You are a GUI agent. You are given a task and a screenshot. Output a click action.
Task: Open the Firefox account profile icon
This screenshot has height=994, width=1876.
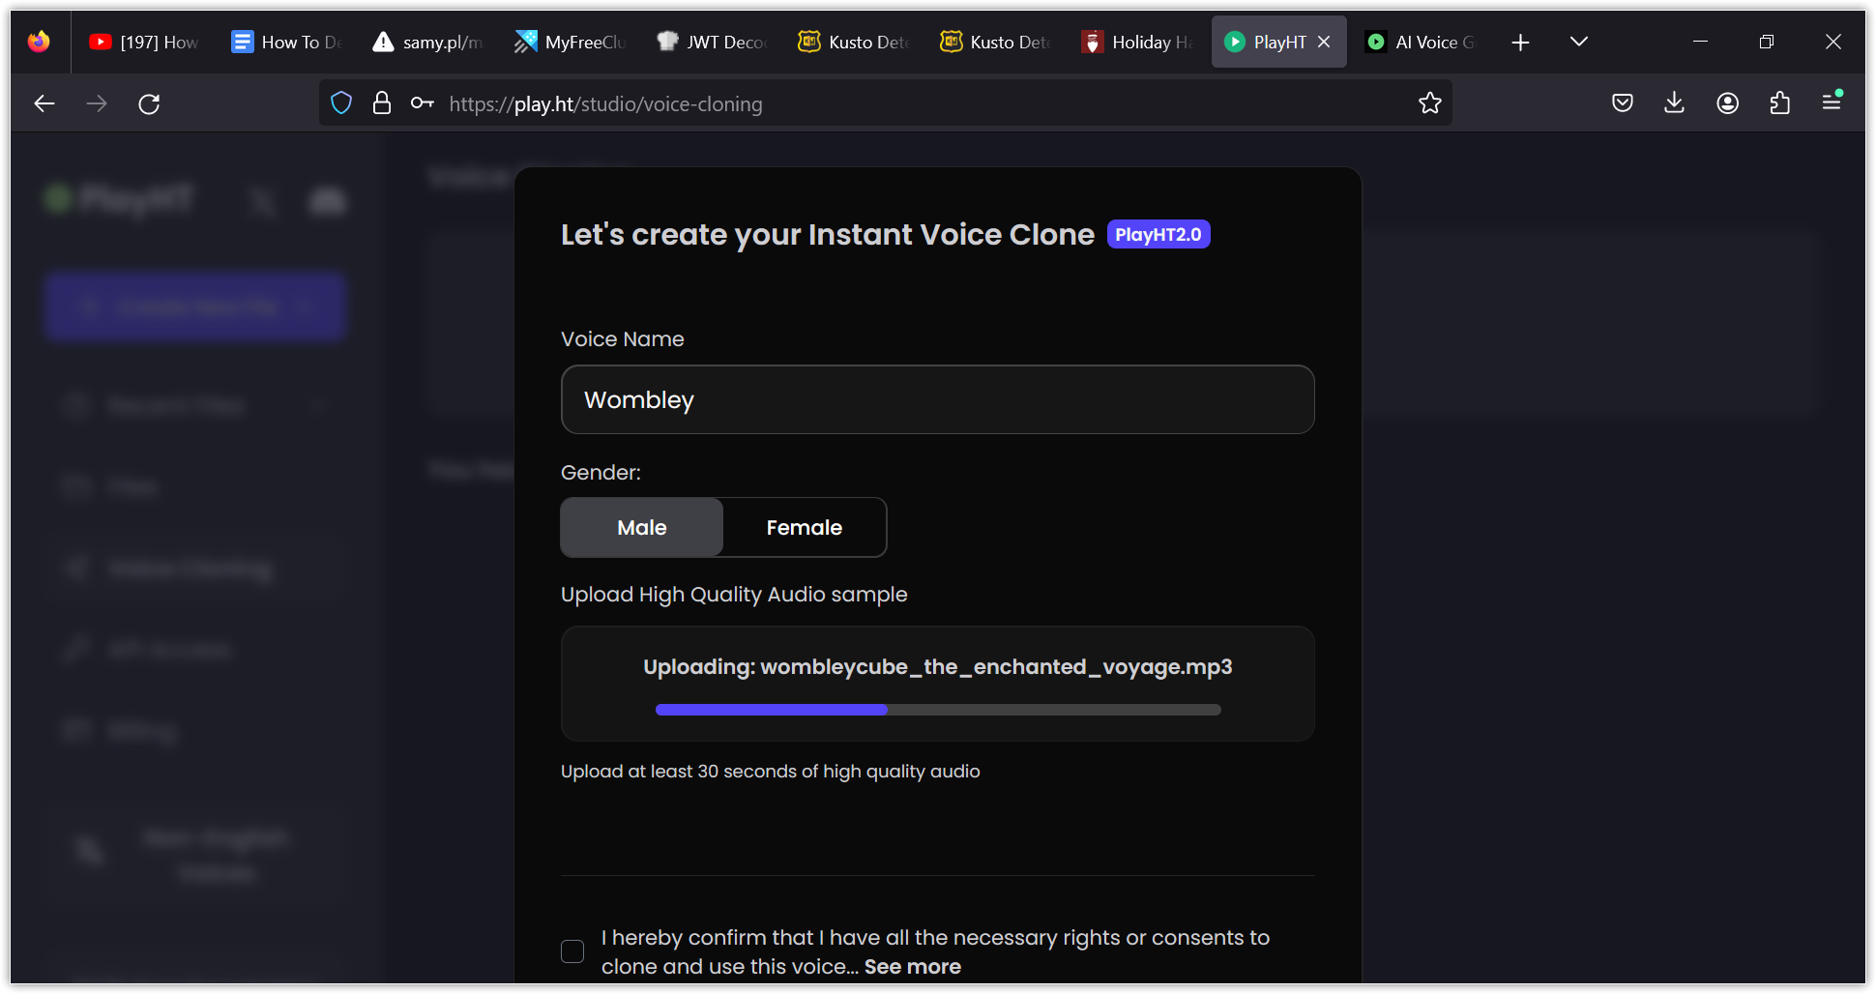tap(1727, 103)
